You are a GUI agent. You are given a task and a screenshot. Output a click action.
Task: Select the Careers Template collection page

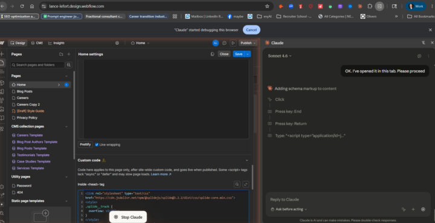[30, 135]
